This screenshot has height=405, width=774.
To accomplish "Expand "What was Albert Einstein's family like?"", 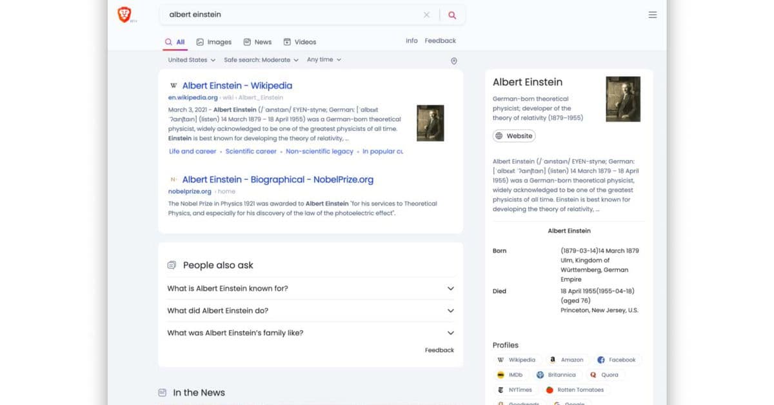I will [311, 333].
